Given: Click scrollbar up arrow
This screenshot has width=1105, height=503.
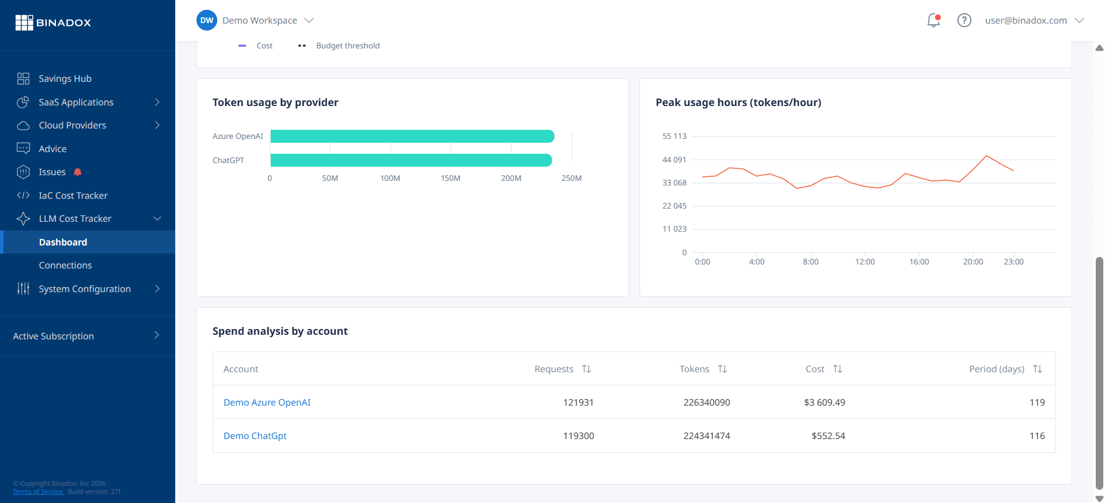Looking at the screenshot, I should click(x=1099, y=48).
